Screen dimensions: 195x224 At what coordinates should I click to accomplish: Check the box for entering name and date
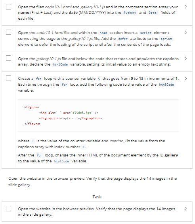point(8,7)
